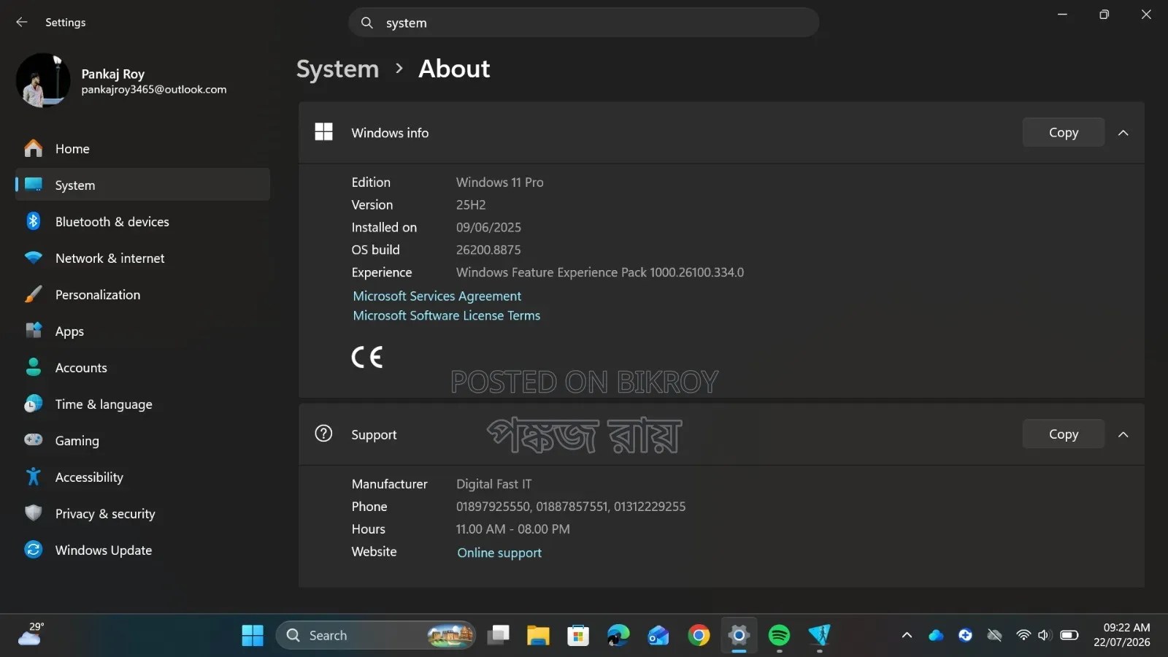Image resolution: width=1168 pixels, height=657 pixels.
Task: Open Accessibility settings page
Action: click(142, 477)
